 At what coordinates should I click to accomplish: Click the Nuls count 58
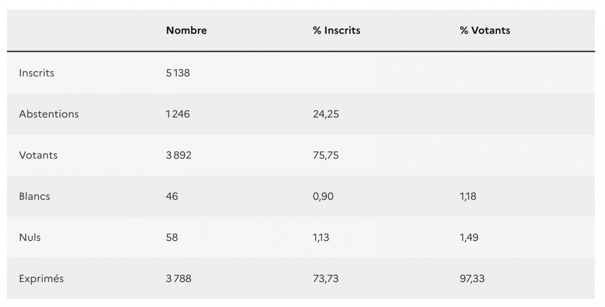pyautogui.click(x=172, y=238)
